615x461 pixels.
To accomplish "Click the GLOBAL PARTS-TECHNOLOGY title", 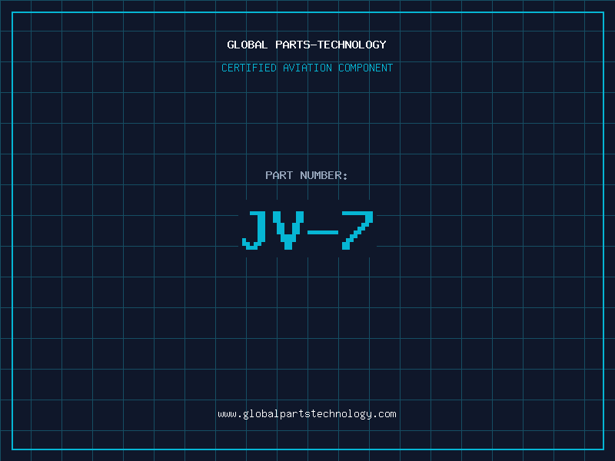I will click(307, 45).
